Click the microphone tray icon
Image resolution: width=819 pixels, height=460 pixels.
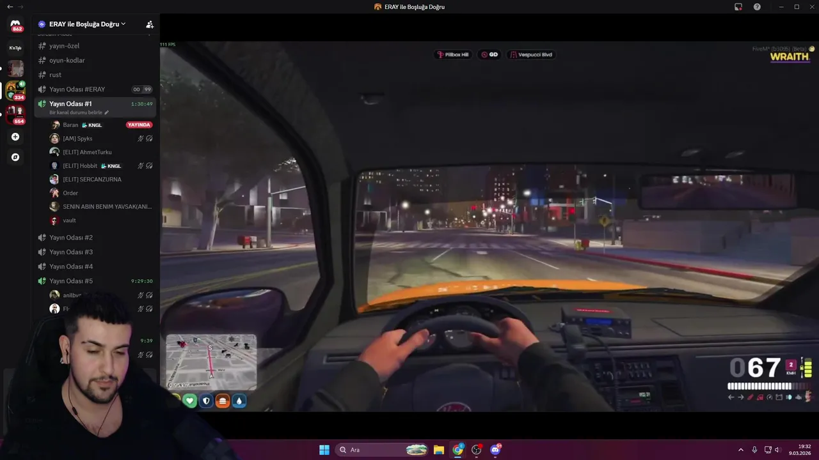(x=754, y=450)
